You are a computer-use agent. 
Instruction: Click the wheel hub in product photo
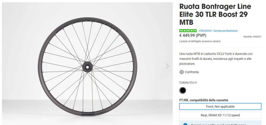pos(87,67)
